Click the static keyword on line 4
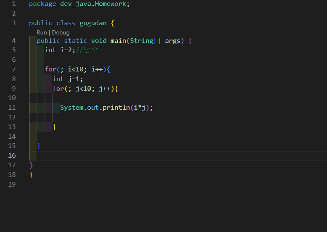Viewport: 327px width, 232px height. [76, 41]
